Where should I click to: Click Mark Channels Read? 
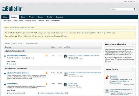point(53,21)
